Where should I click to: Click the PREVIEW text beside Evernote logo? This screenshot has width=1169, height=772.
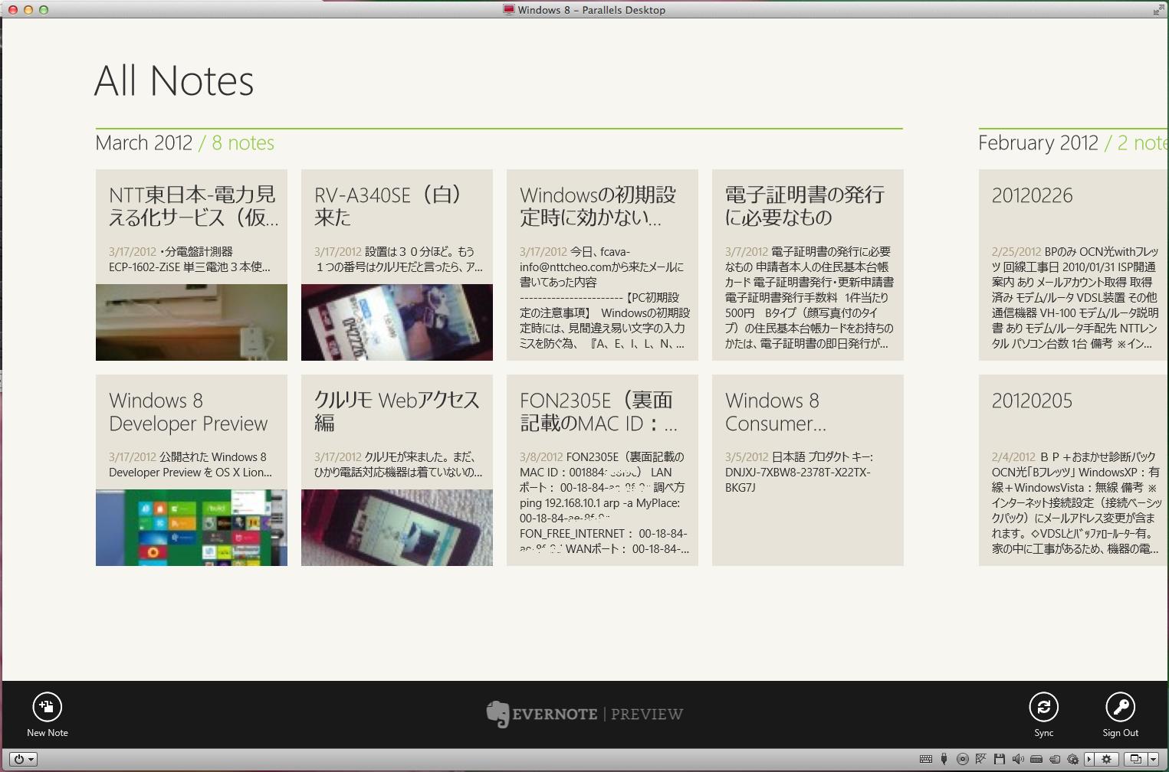click(x=647, y=715)
